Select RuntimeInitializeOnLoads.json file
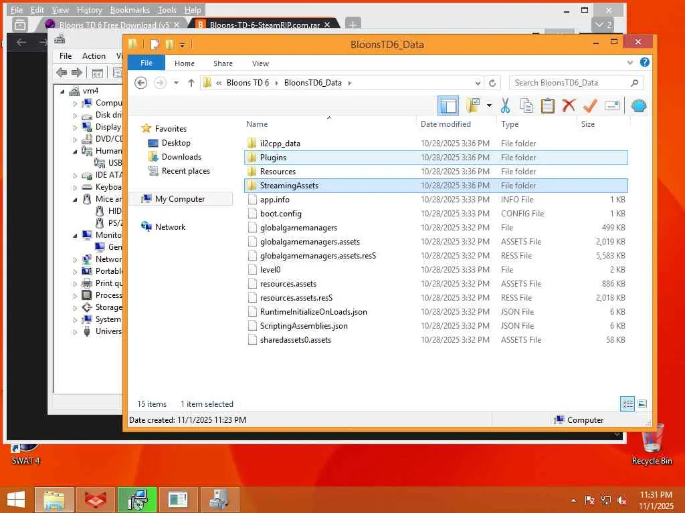The image size is (685, 513). pyautogui.click(x=435, y=312)
